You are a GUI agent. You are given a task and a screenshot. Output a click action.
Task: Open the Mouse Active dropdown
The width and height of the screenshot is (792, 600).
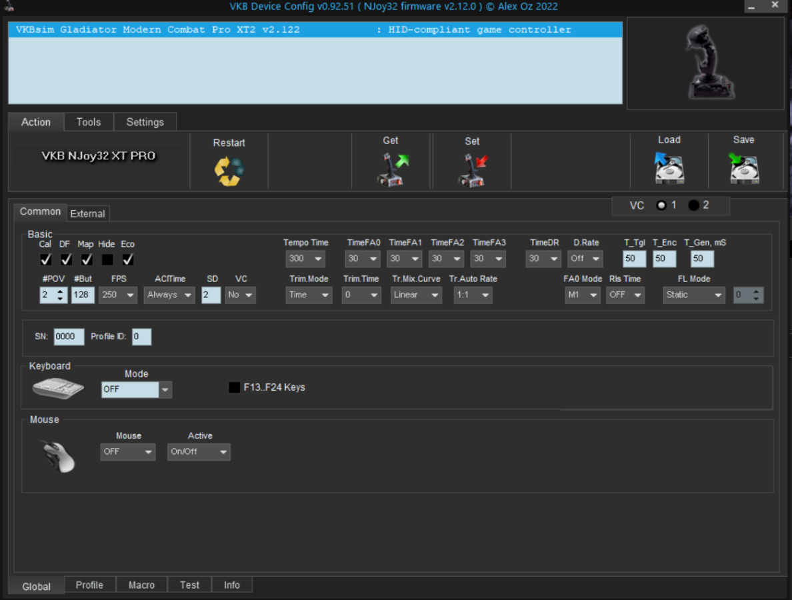199,452
